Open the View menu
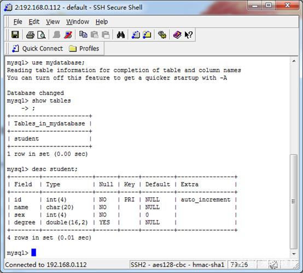 click(x=53, y=22)
